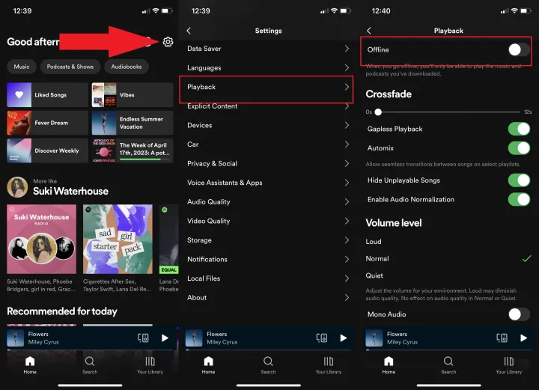Open the Suki Waterhouse Radio cover
This screenshot has width=539, height=390.
coord(41,239)
